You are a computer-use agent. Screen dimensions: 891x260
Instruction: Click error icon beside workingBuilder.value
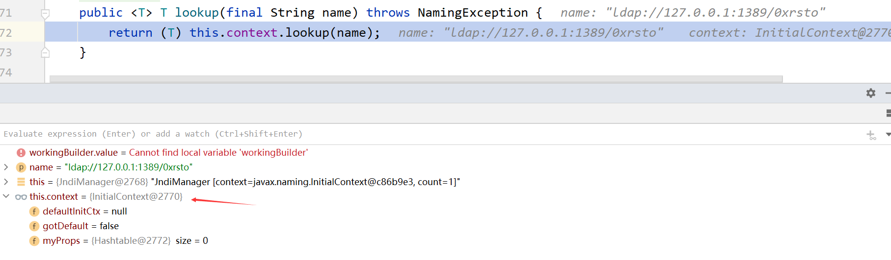(x=21, y=153)
